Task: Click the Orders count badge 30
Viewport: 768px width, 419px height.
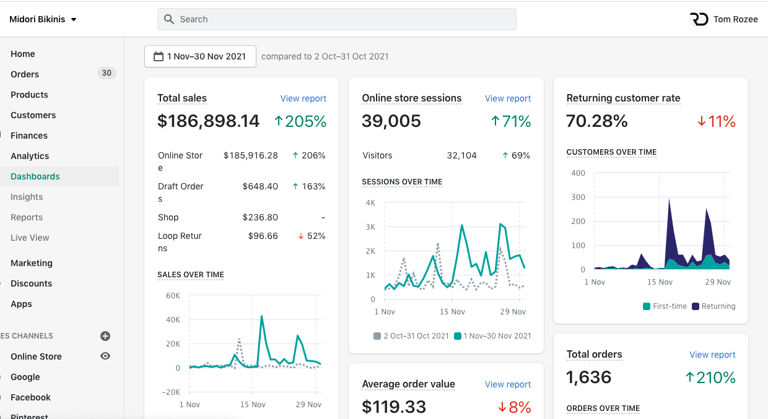Action: 107,73
